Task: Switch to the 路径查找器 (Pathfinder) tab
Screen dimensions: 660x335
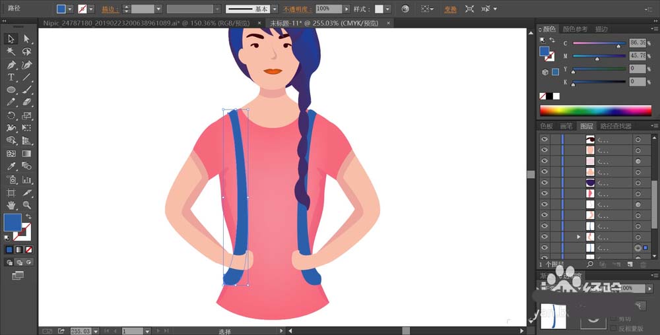Action: 615,126
